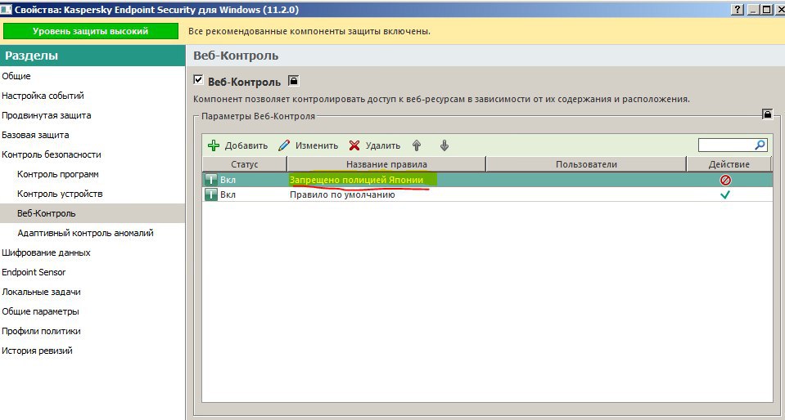Open Контроль программ subsection
Screen dimensions: 785x420
[57, 174]
